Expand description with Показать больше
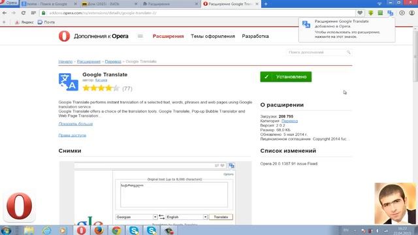 coord(76,124)
